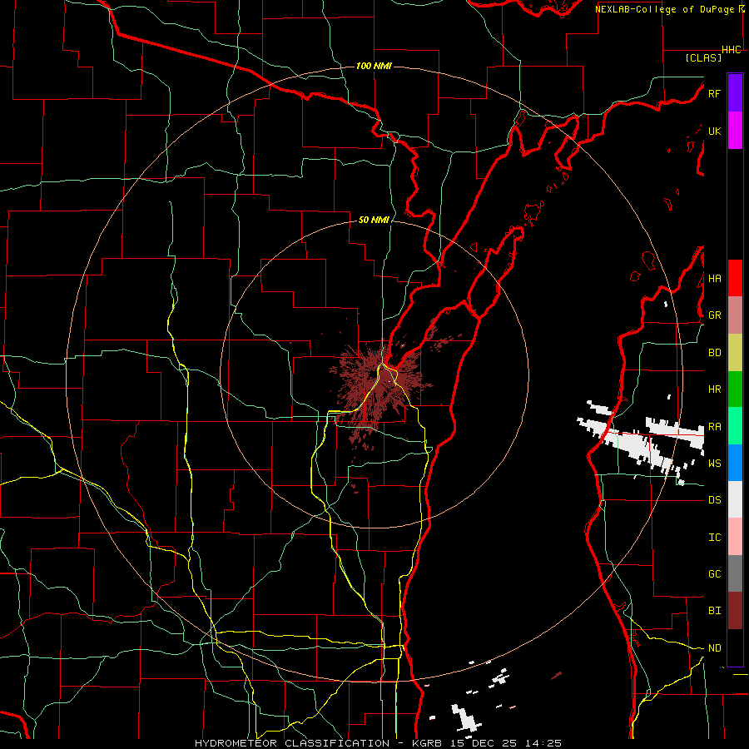Select the BD yellow legend swatch

(735, 353)
